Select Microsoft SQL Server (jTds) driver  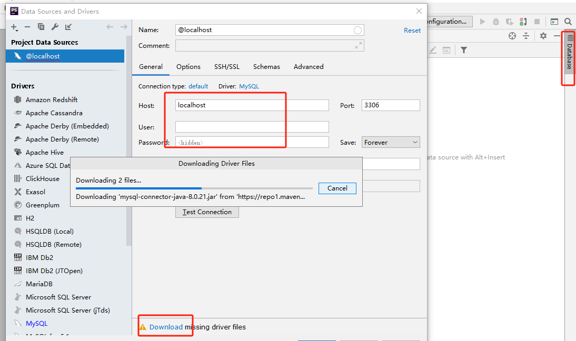[x=67, y=310]
